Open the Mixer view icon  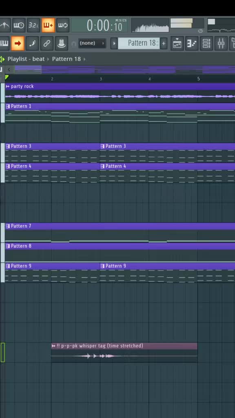pyautogui.click(x=221, y=43)
